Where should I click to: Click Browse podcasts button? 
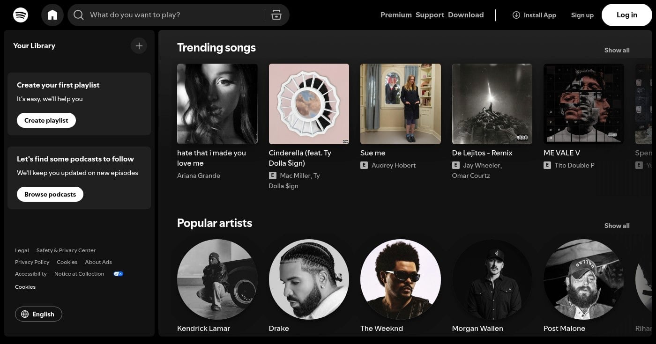(50, 194)
